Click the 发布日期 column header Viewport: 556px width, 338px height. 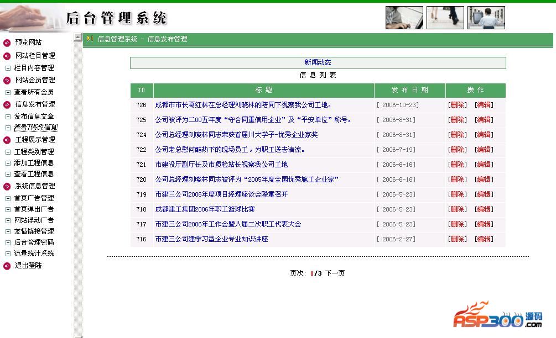[x=410, y=90]
